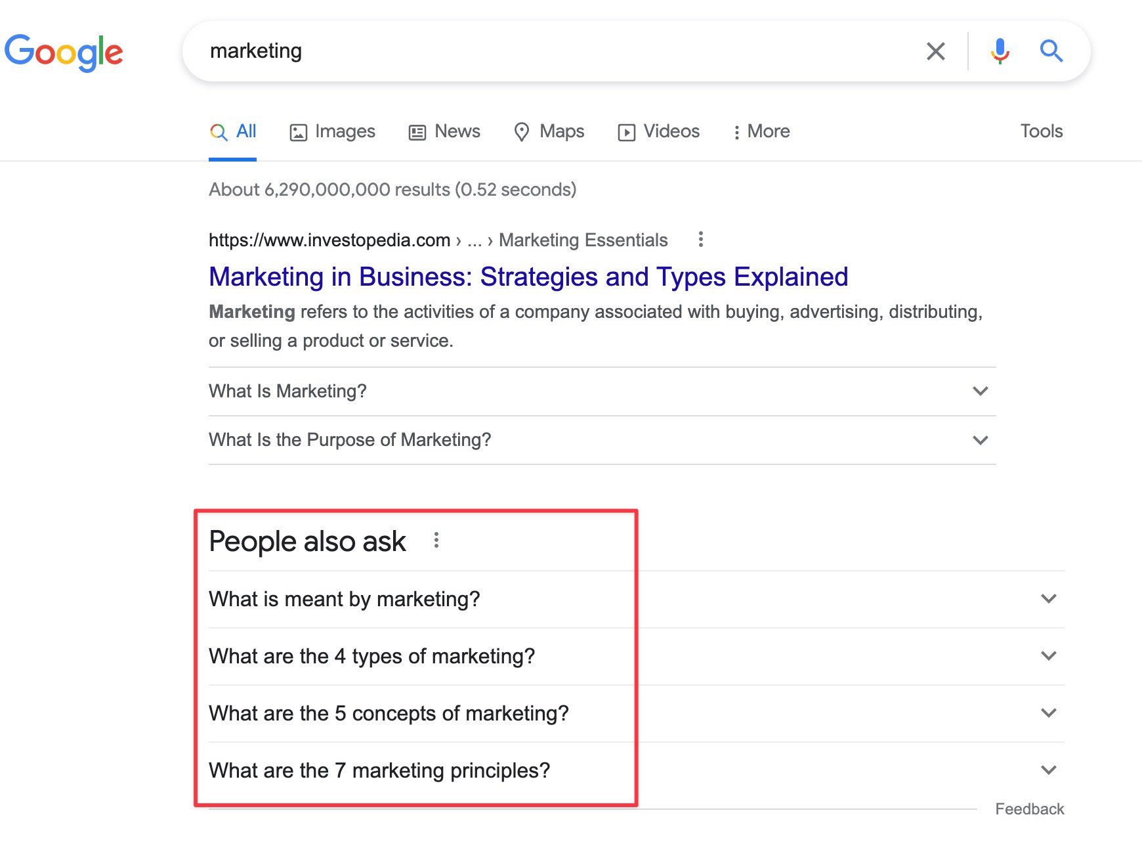Switch to the News tab
This screenshot has height=842, width=1142.
point(444,131)
